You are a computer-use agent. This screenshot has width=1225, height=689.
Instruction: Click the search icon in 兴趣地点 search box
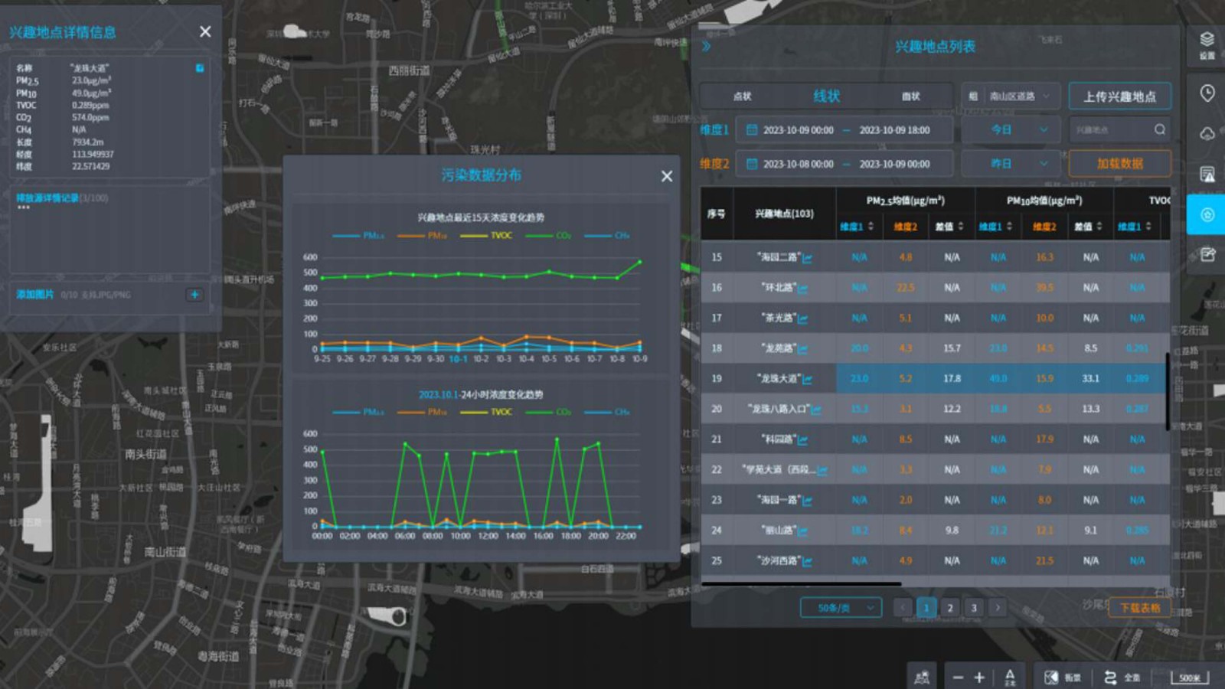1160,129
